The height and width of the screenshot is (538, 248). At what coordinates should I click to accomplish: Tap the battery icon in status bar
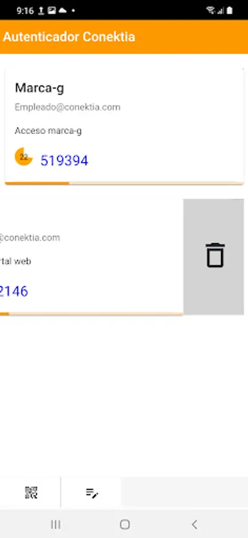[229, 11]
